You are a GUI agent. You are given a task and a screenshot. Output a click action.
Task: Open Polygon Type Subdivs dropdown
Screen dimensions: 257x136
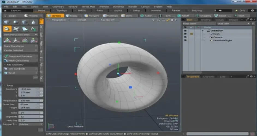[x=31, y=124]
